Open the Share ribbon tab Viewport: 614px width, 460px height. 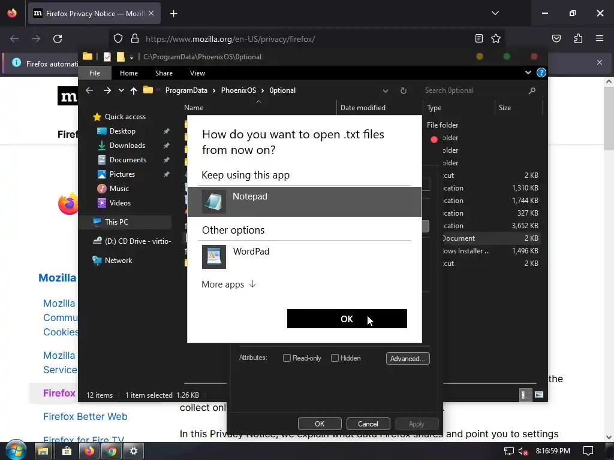164,73
